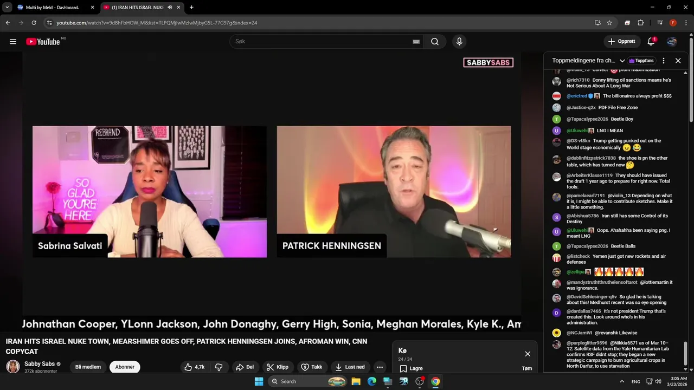The width and height of the screenshot is (694, 390).
Task: Open @rich7310 chat author name
Action: click(x=578, y=80)
